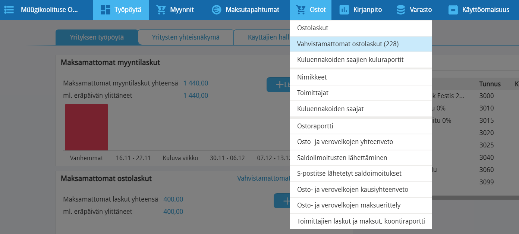Select Nimikkeet menu entry
519x234 pixels.
[361, 77]
